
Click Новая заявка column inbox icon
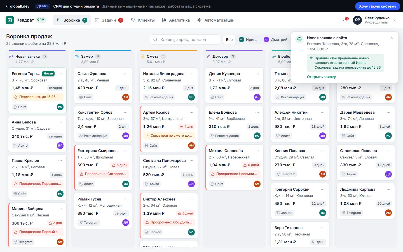click(x=11, y=56)
